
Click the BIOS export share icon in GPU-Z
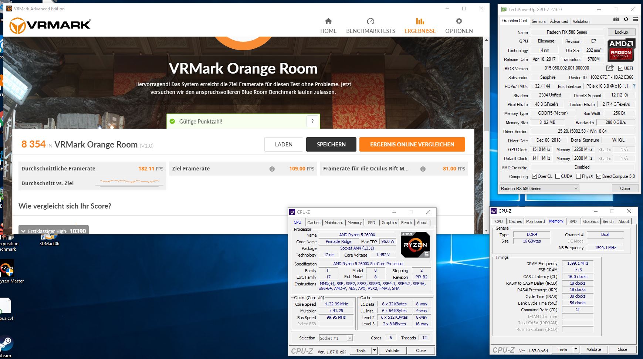coord(610,68)
